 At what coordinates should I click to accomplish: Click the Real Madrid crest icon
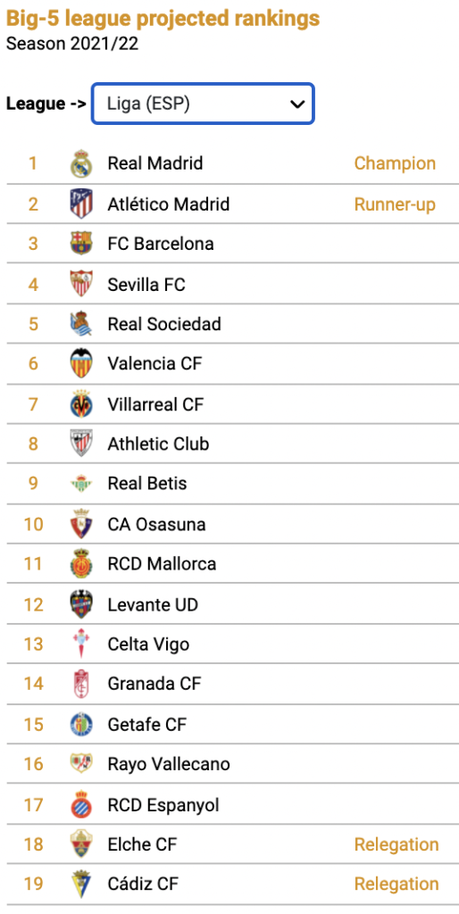81,163
